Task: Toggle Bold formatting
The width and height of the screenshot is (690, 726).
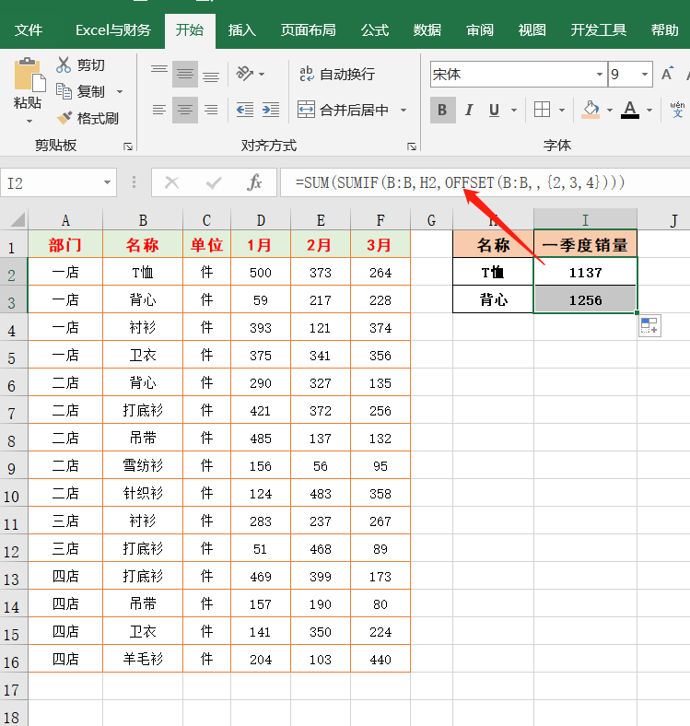Action: click(443, 110)
